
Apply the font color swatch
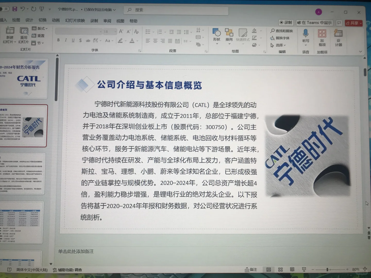pos(132,41)
